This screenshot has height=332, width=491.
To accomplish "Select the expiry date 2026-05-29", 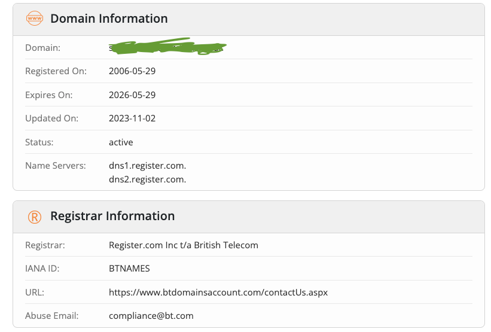I will (132, 95).
